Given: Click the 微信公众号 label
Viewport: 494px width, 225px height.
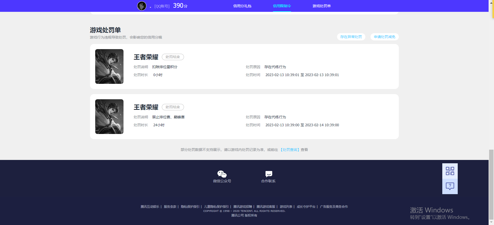Looking at the screenshot, I should pyautogui.click(x=222, y=181).
